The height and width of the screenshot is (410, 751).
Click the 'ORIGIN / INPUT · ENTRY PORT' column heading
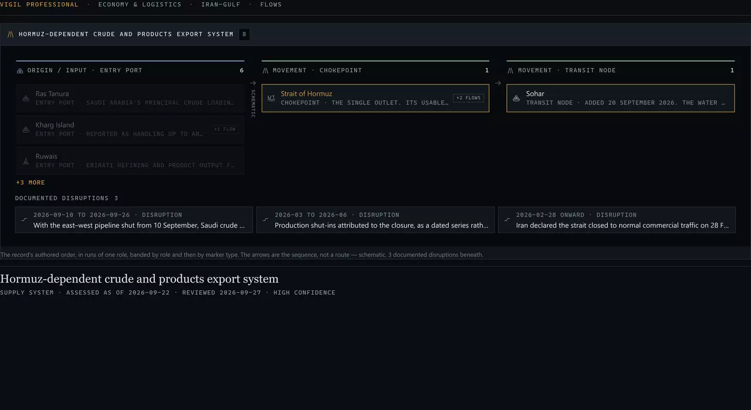click(x=85, y=70)
